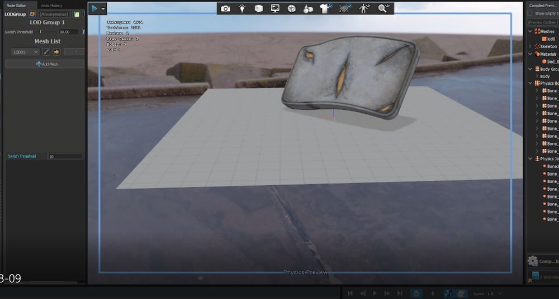Click the LODGroup node type icon

pos(32,15)
